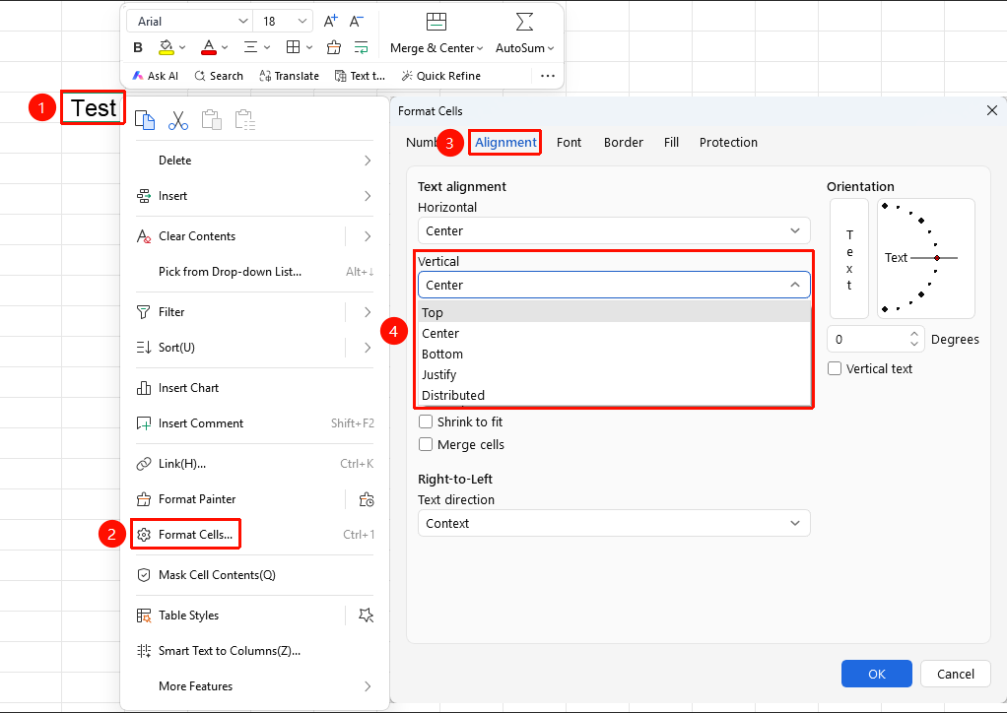Click the wrap text icon in mini toolbar

click(362, 47)
